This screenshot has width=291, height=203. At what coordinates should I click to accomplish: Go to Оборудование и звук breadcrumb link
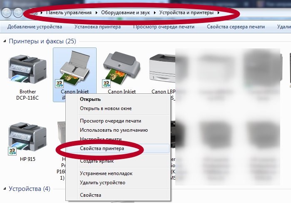click(127, 13)
